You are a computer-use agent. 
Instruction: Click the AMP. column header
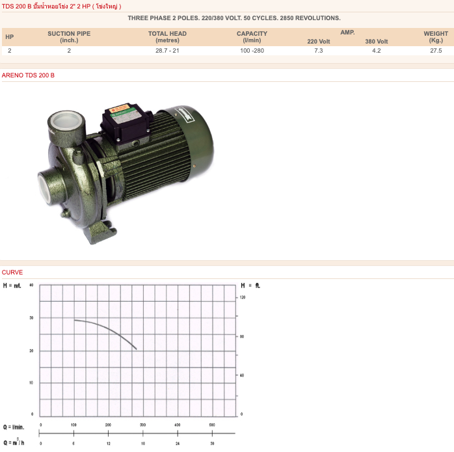347,32
